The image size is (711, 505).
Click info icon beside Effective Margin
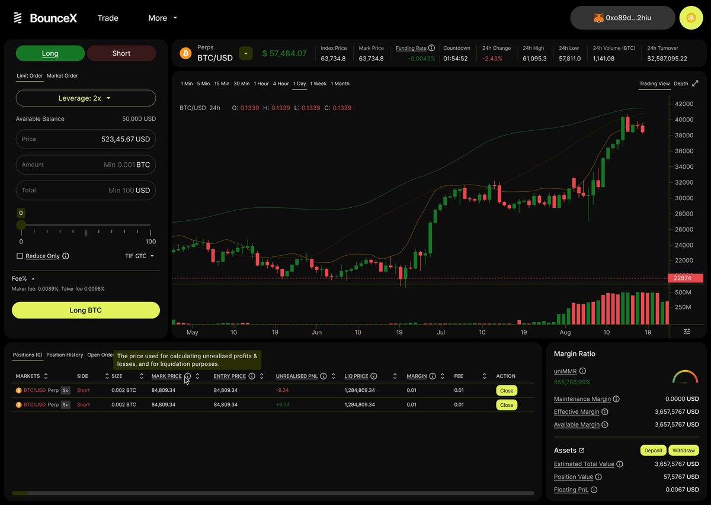tap(605, 411)
